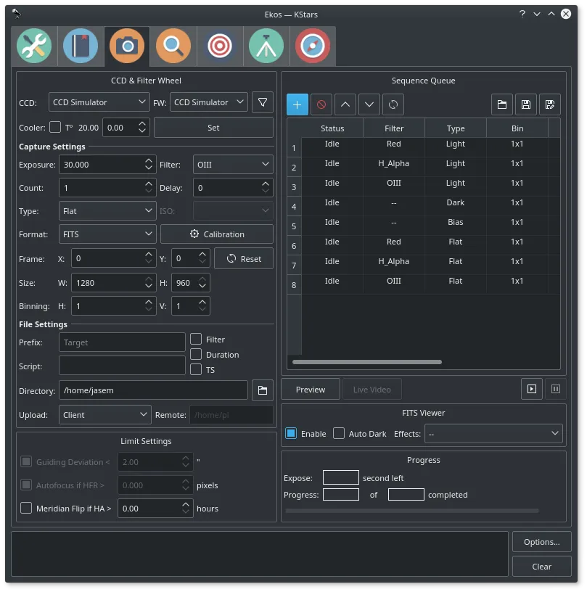The height and width of the screenshot is (592, 587).
Task: Increase the Count value
Action: [x=149, y=184]
